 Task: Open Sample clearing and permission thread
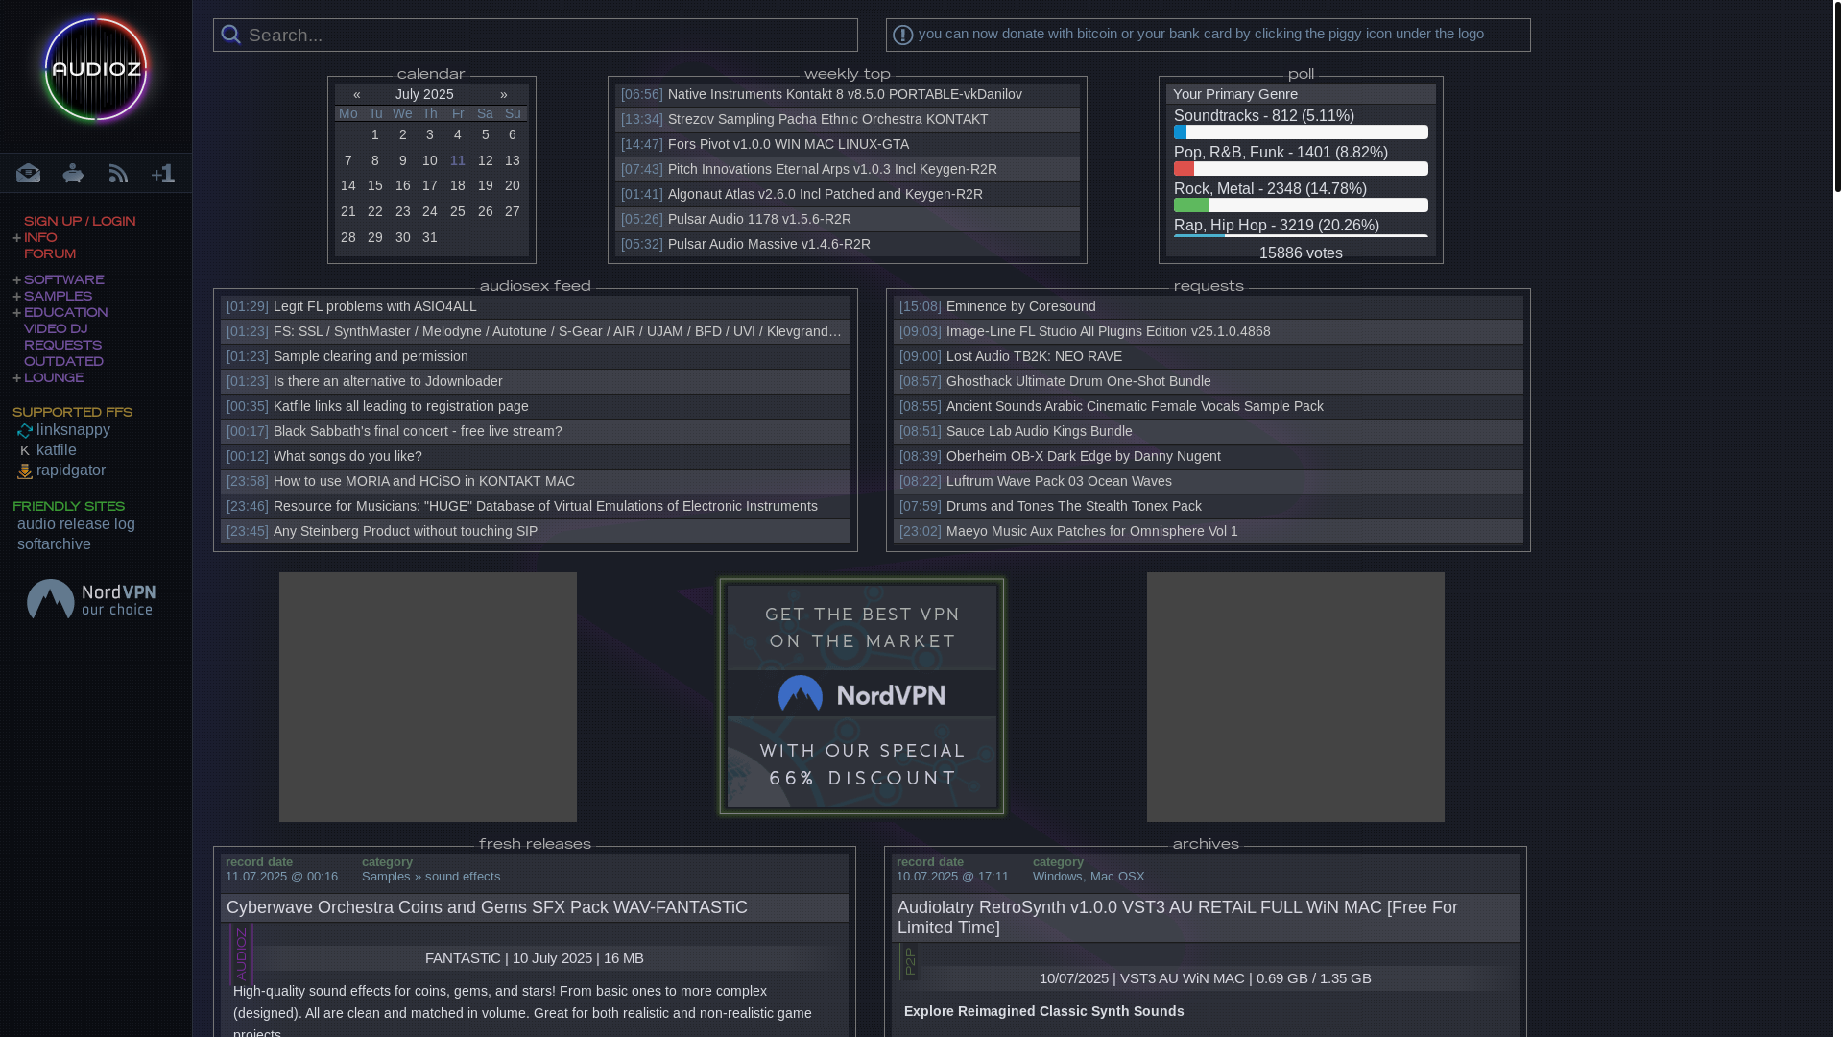pos(371,356)
